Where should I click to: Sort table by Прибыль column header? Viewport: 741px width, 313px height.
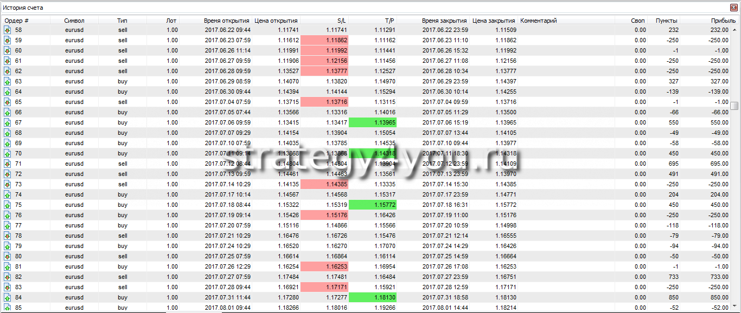click(716, 21)
